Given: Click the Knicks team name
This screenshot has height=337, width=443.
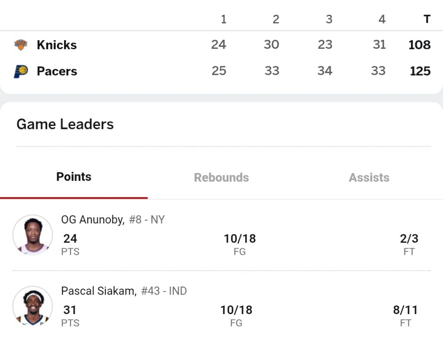Looking at the screenshot, I should pyautogui.click(x=57, y=45).
